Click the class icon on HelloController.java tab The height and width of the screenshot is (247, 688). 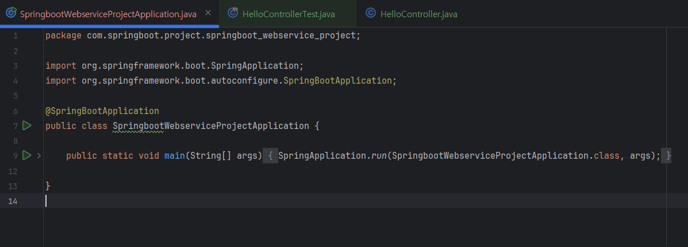point(371,14)
